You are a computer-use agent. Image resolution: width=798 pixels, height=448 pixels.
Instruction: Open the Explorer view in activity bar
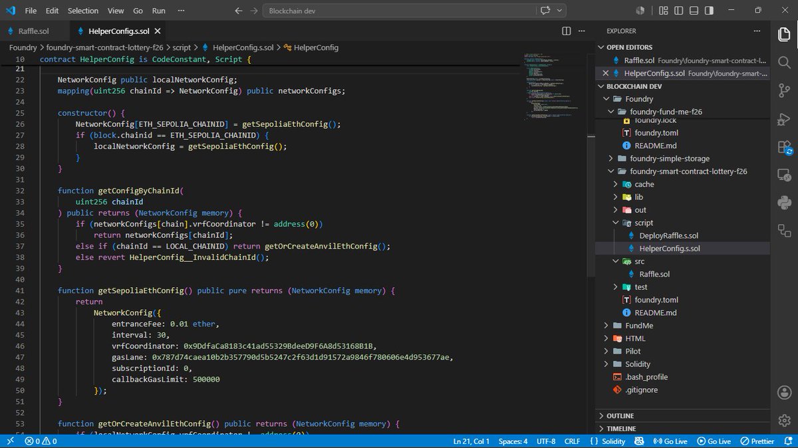(784, 34)
